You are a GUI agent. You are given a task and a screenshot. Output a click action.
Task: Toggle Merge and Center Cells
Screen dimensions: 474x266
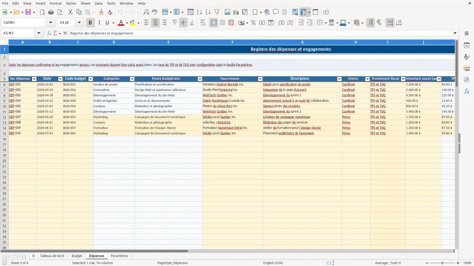214,23
